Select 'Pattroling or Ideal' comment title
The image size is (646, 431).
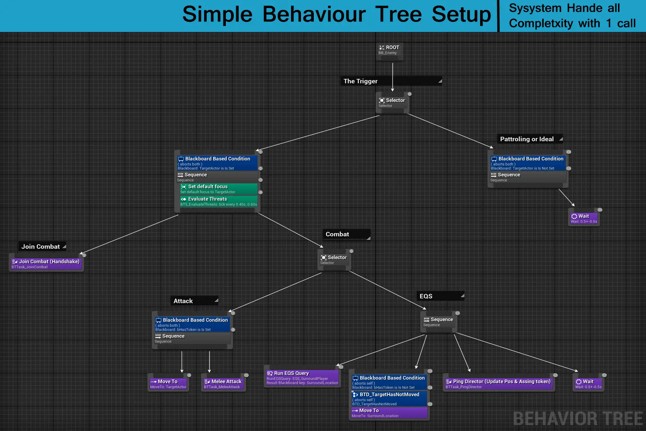[x=527, y=139]
